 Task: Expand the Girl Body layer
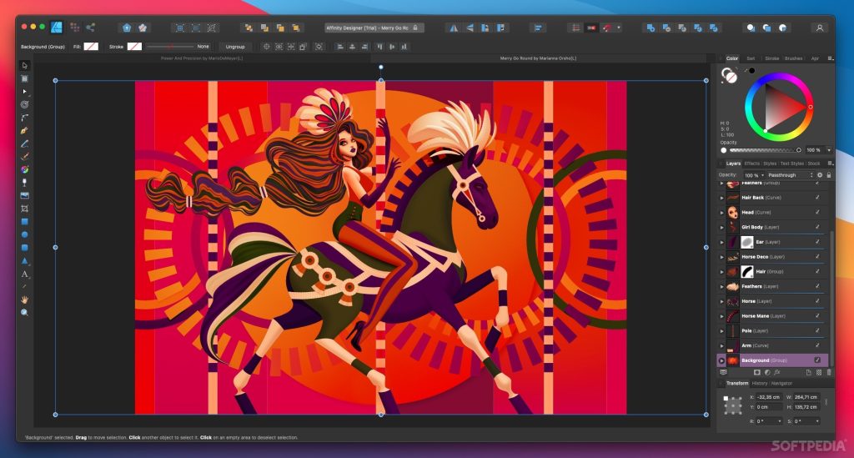click(x=721, y=227)
